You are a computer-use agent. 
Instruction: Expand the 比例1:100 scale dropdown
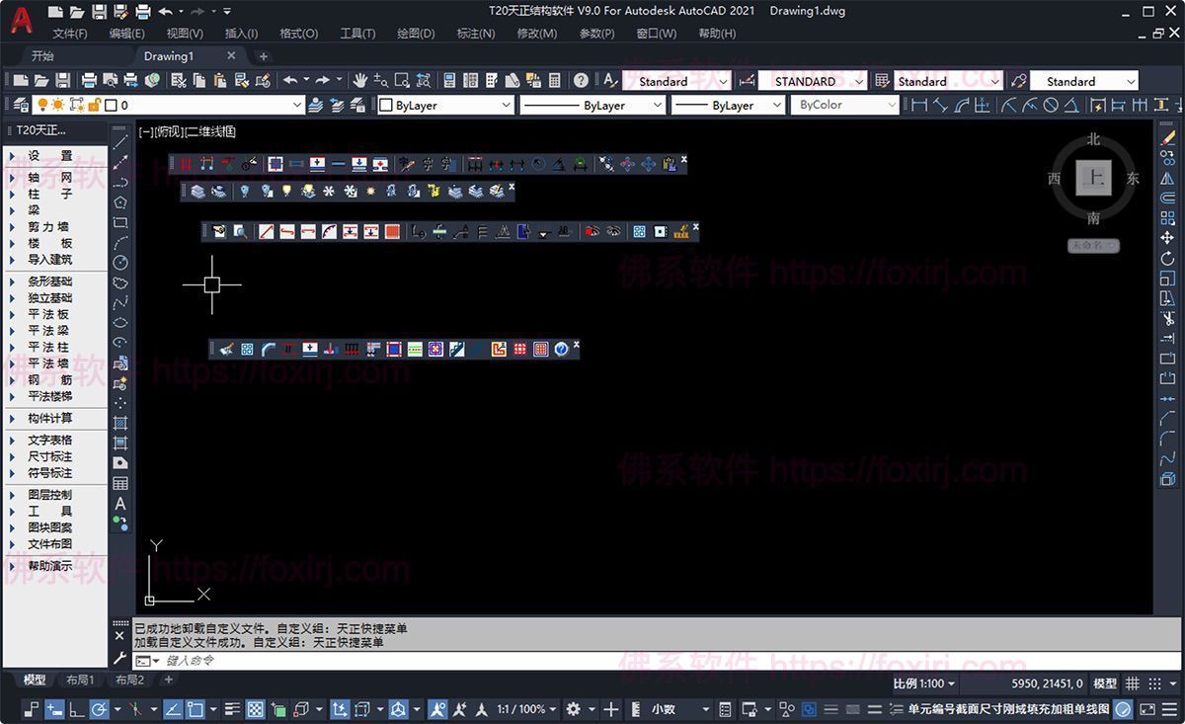[x=922, y=683]
